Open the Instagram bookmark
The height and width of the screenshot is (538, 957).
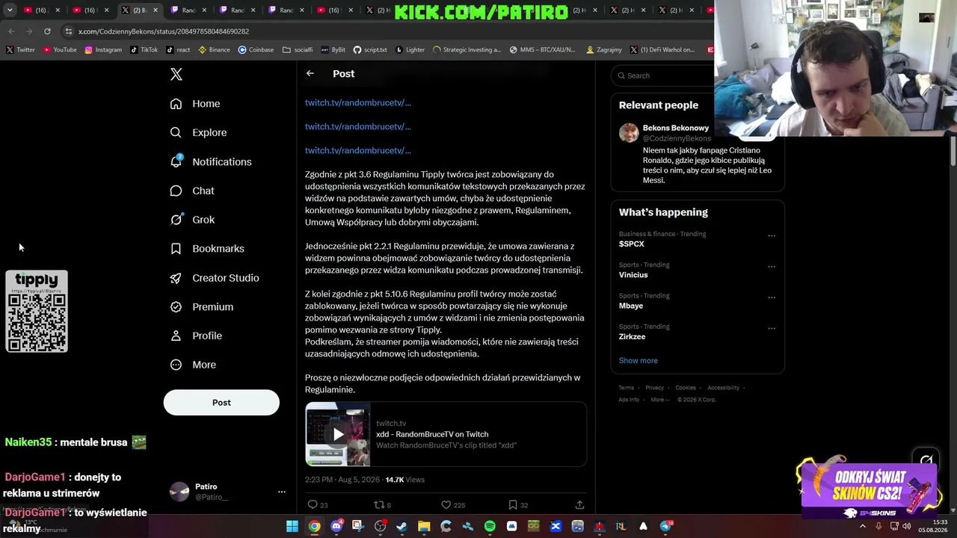click(103, 50)
